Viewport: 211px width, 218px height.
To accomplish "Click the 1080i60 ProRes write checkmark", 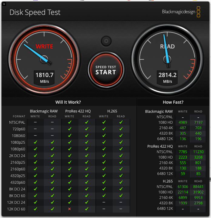I will (70, 136).
